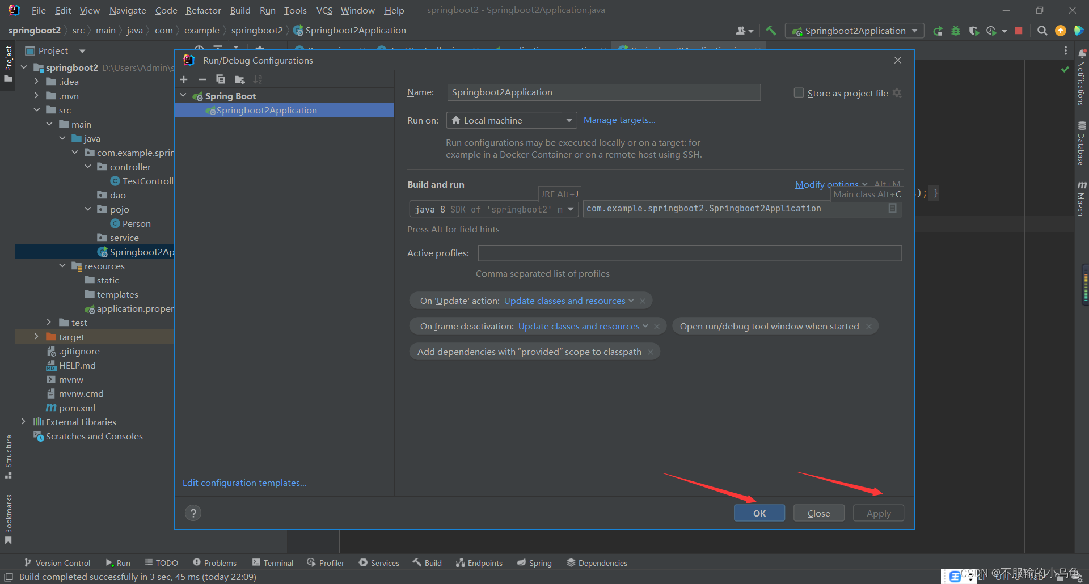Click the Close button in dialog

tap(819, 513)
